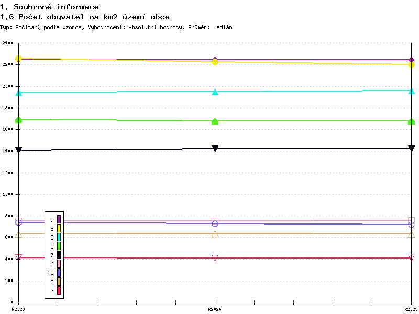Click the yellow circle marker at R2024

click(215, 62)
